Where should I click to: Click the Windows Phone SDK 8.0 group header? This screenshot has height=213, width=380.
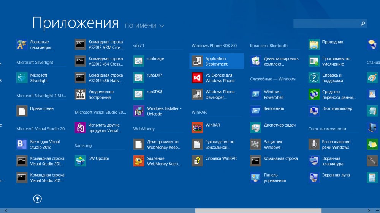(214, 46)
